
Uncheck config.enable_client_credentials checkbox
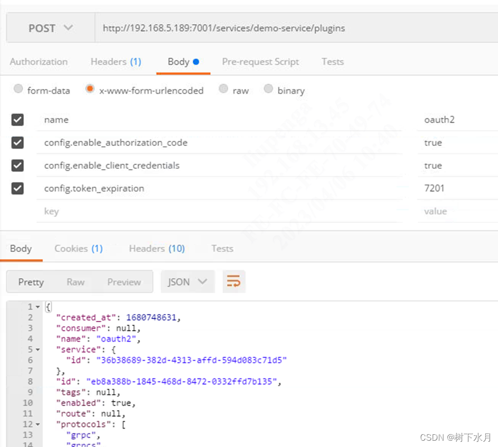pyautogui.click(x=17, y=166)
